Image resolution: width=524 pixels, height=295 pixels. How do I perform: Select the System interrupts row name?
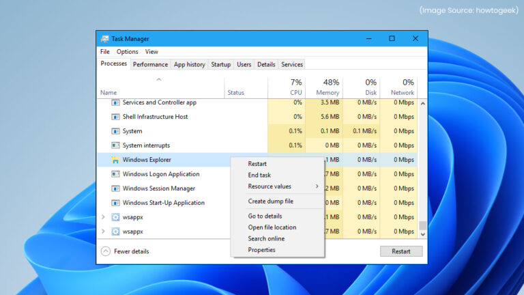tap(146, 145)
